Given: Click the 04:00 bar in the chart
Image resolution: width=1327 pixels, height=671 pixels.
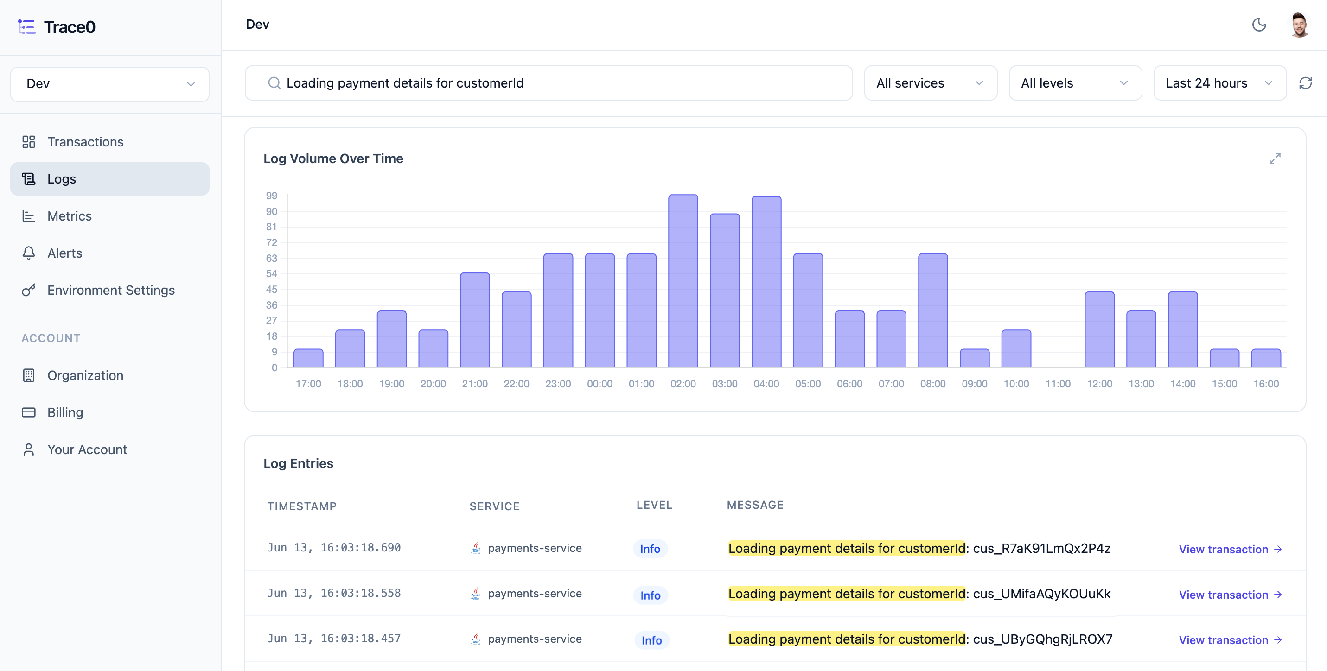Looking at the screenshot, I should [x=766, y=282].
